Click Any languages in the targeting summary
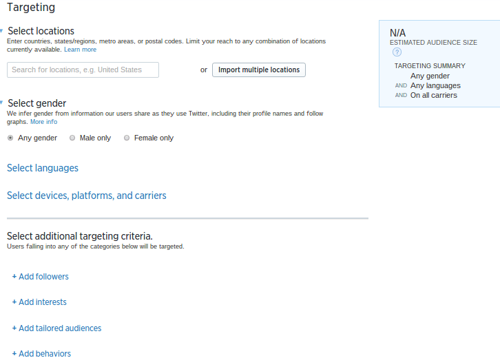This screenshot has width=500, height=358. [x=435, y=86]
